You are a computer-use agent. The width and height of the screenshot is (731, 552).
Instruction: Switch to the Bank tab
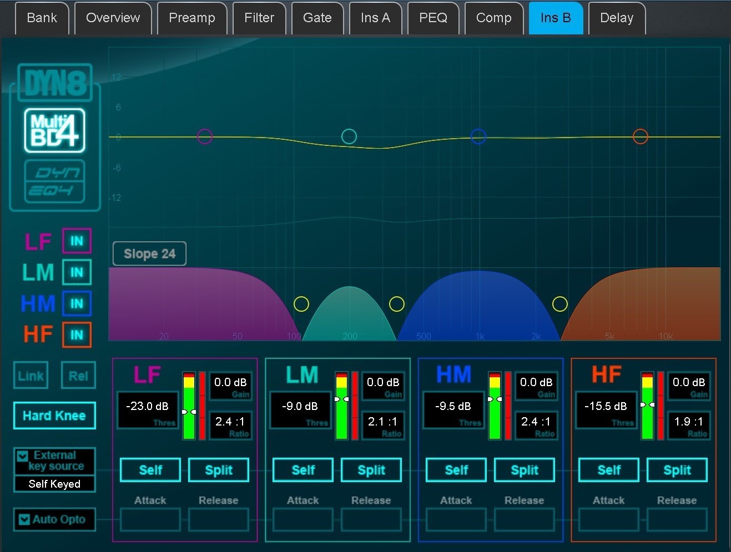[x=42, y=18]
